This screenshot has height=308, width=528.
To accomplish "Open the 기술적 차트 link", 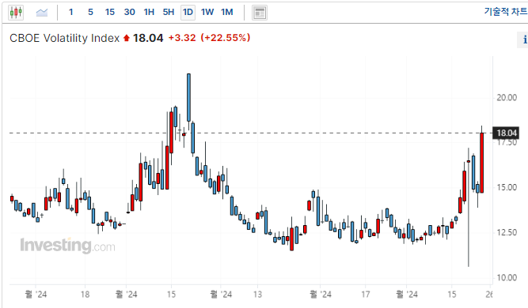I will 506,11.
